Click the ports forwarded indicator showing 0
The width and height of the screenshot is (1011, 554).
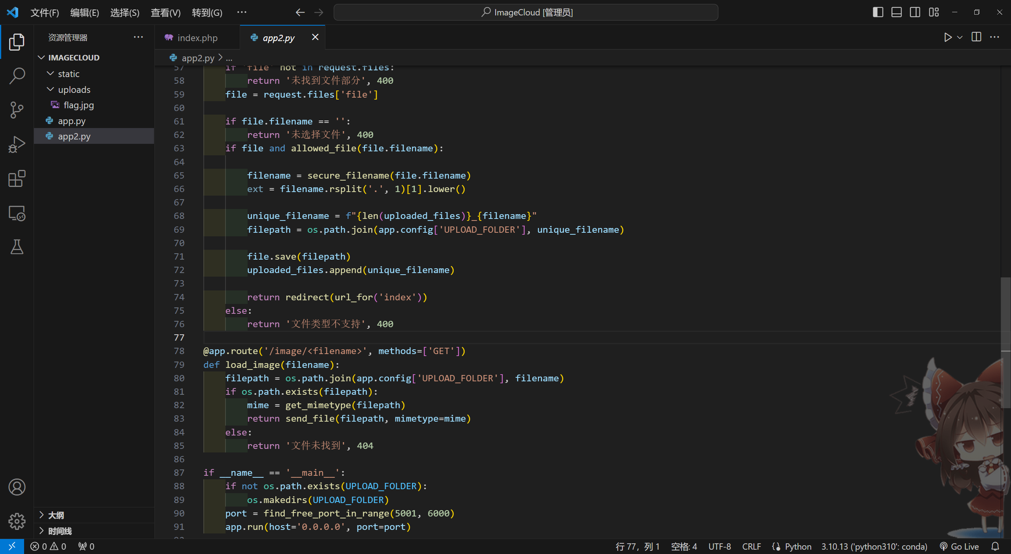(86, 546)
